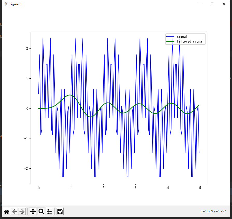Toggle the Pan axes tool
This screenshot has height=219, width=232.
33,211
